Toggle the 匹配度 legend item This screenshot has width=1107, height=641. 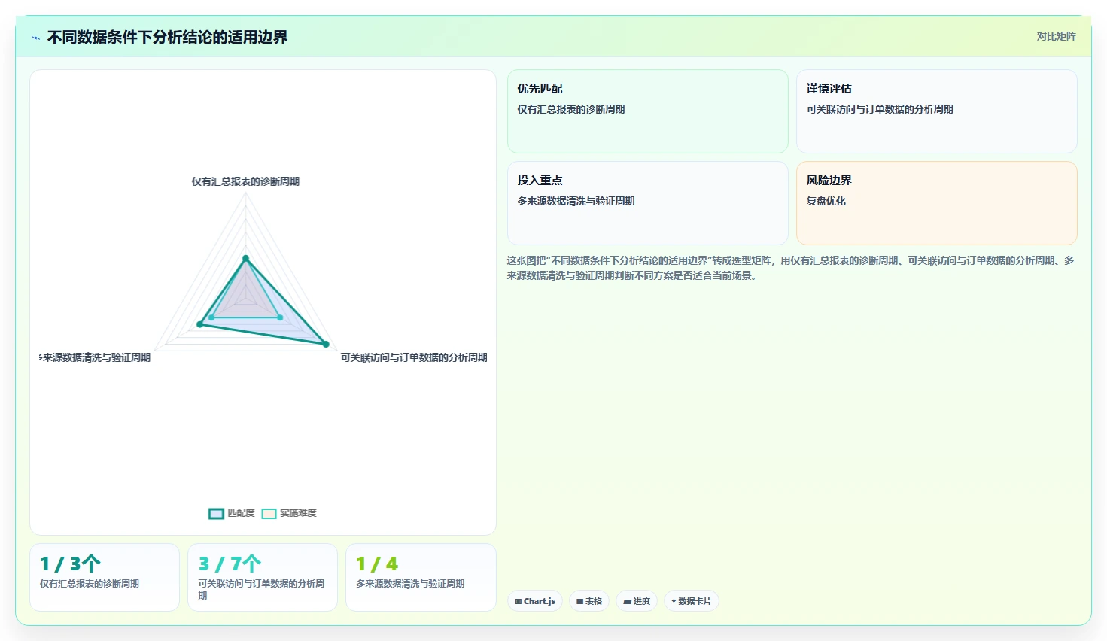(x=232, y=513)
